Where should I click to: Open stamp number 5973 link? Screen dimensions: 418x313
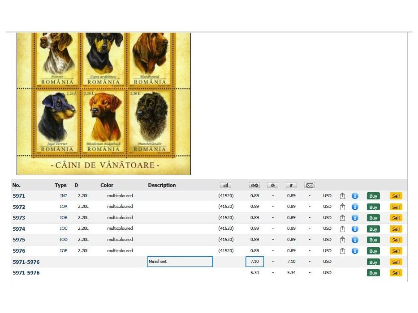[19, 218]
